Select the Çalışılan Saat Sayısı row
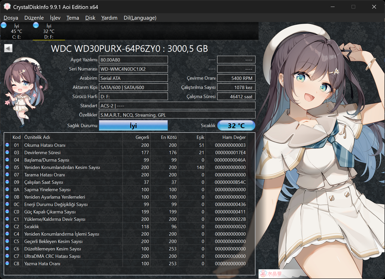The image size is (385, 279). coord(126,182)
